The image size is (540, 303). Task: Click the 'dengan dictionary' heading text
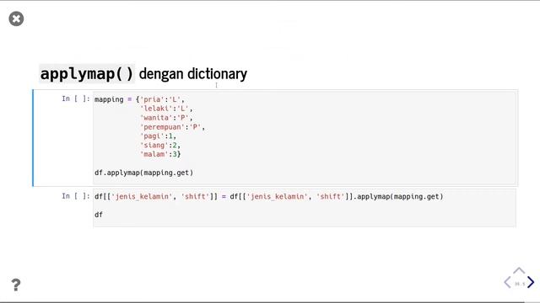pos(193,74)
